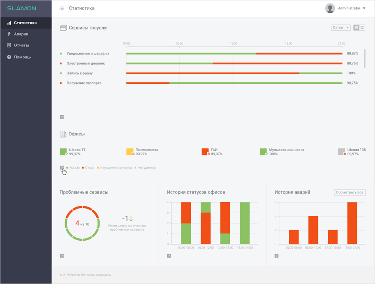This screenshot has height=284, width=375.
Task: Click 00:00-06:00 bar in История статусов офисов
Action: point(186,223)
